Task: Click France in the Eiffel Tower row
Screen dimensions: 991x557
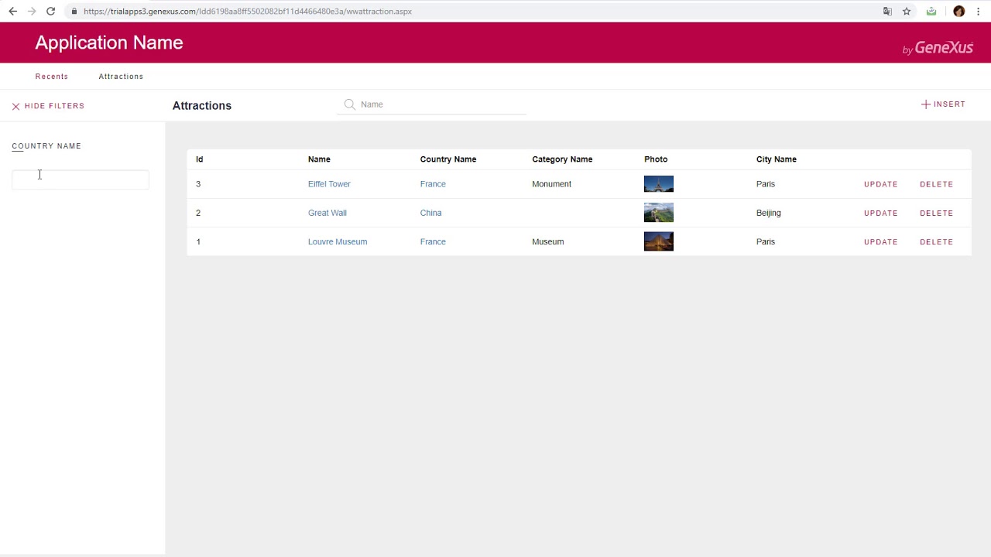Action: [433, 184]
